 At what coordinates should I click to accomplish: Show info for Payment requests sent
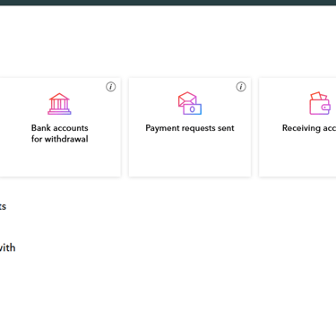point(241,87)
